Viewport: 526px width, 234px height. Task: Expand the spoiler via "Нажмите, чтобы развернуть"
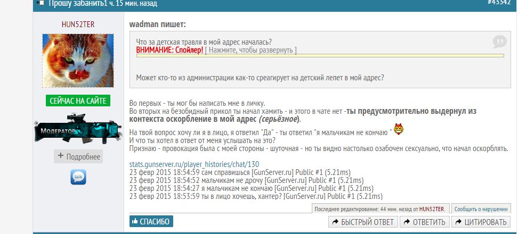coord(250,50)
